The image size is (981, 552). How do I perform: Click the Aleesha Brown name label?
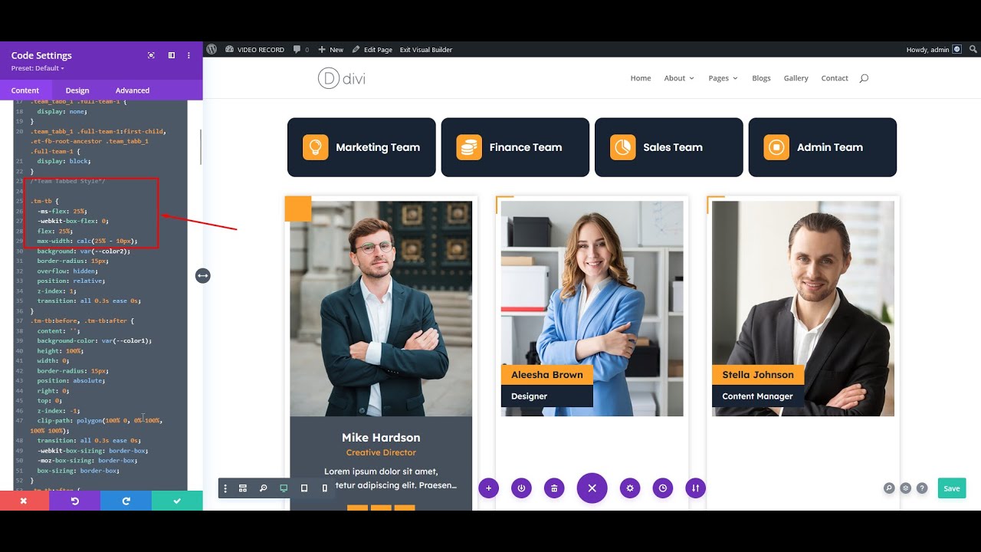pos(547,375)
